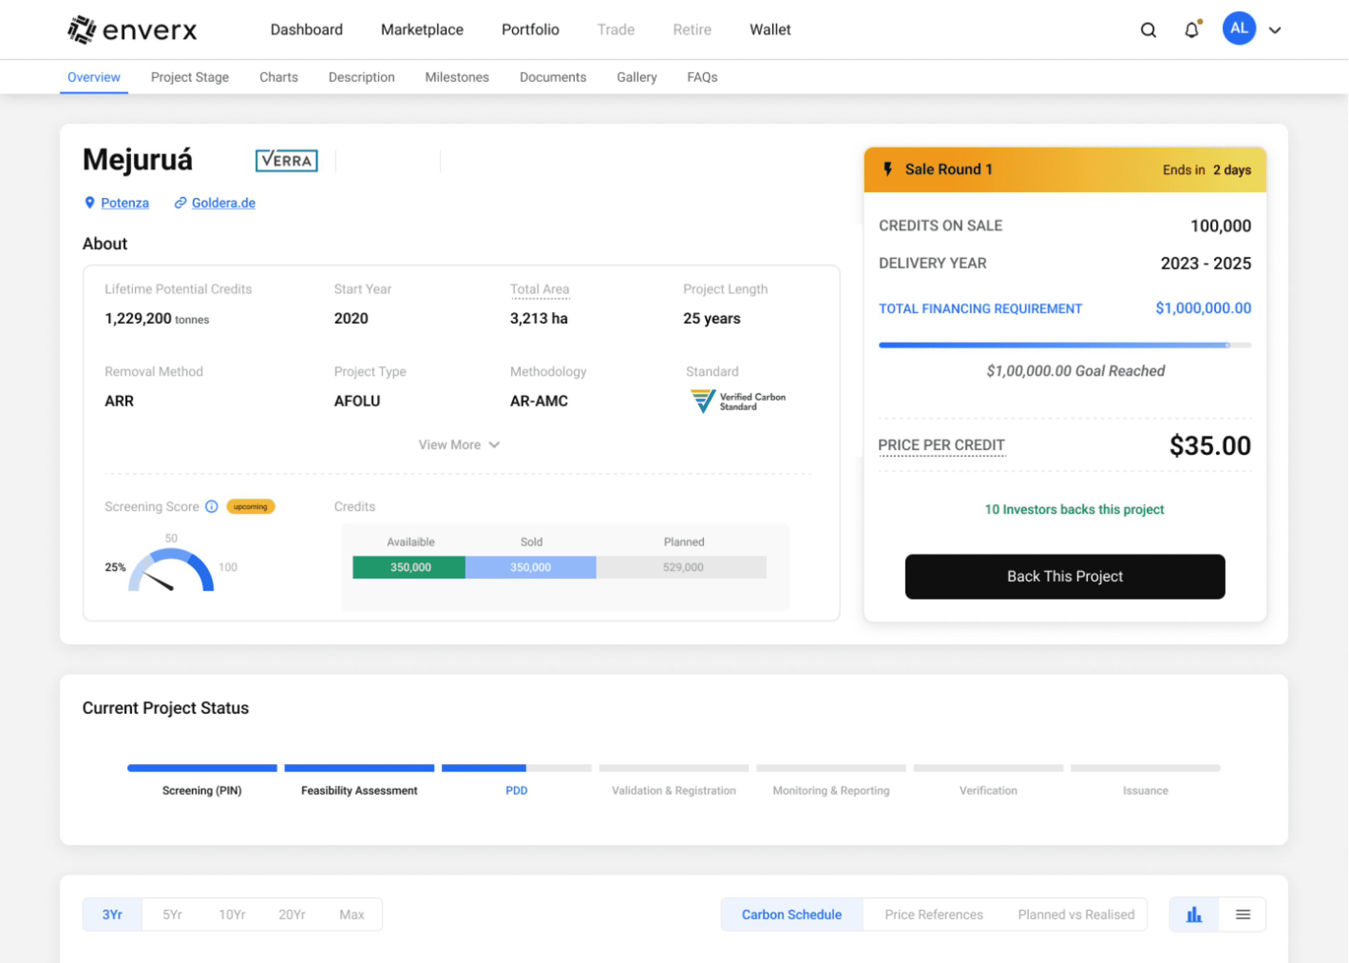This screenshot has width=1349, height=963.
Task: Click the Back This Project button
Action: [1065, 576]
